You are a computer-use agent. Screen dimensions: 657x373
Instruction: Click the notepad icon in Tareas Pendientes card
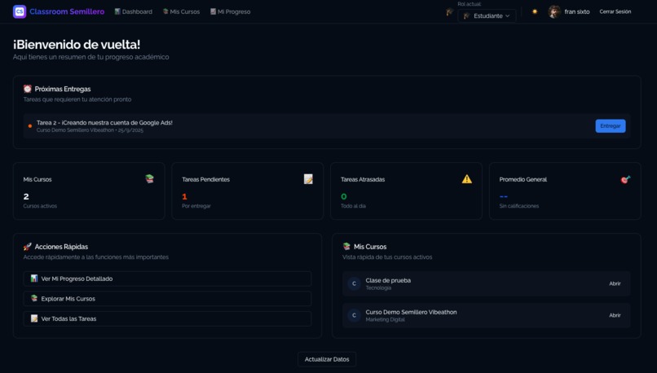click(x=308, y=178)
